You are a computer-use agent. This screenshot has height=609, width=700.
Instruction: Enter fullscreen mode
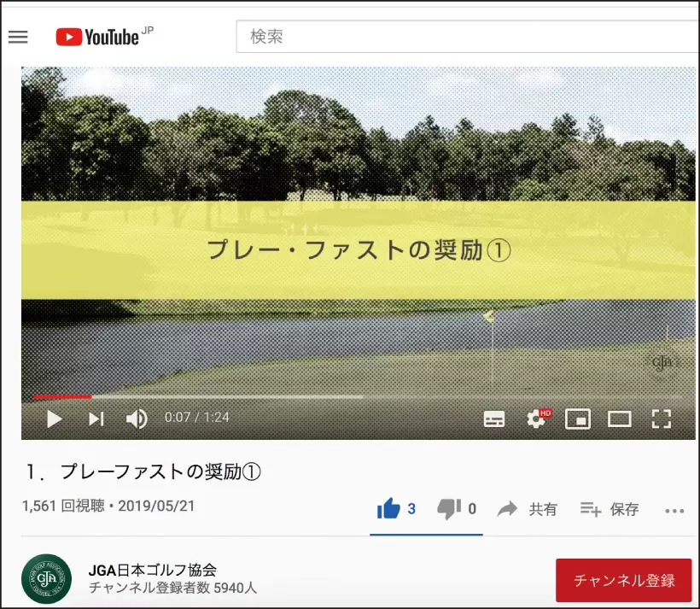click(x=662, y=419)
